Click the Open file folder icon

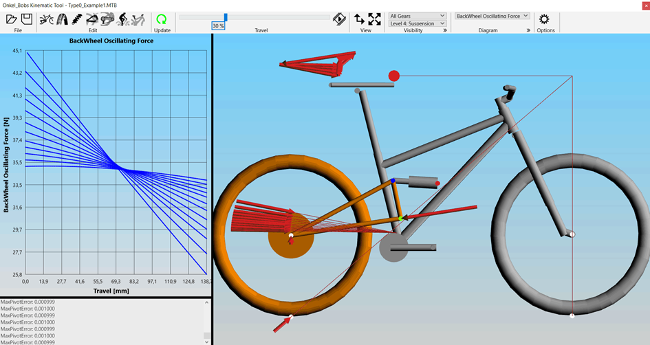coord(12,19)
